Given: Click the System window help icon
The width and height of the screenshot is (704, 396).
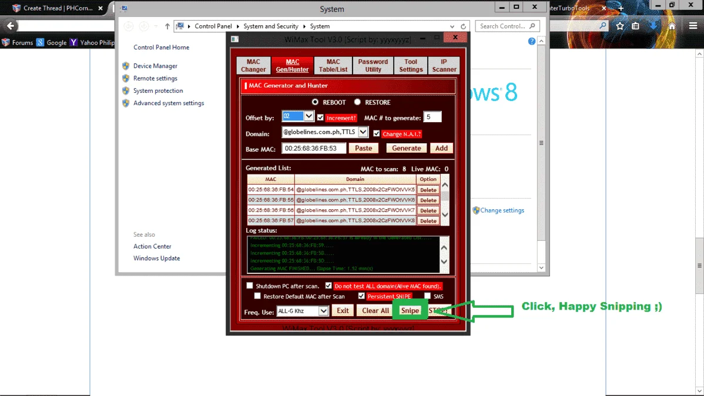Looking at the screenshot, I should (x=532, y=41).
